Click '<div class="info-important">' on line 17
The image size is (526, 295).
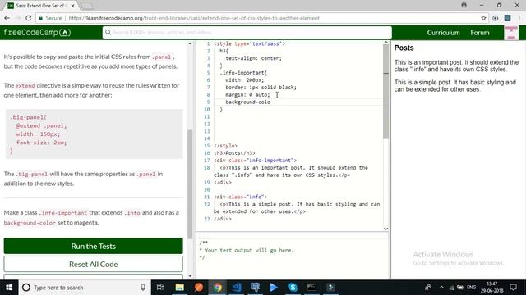[x=256, y=161]
